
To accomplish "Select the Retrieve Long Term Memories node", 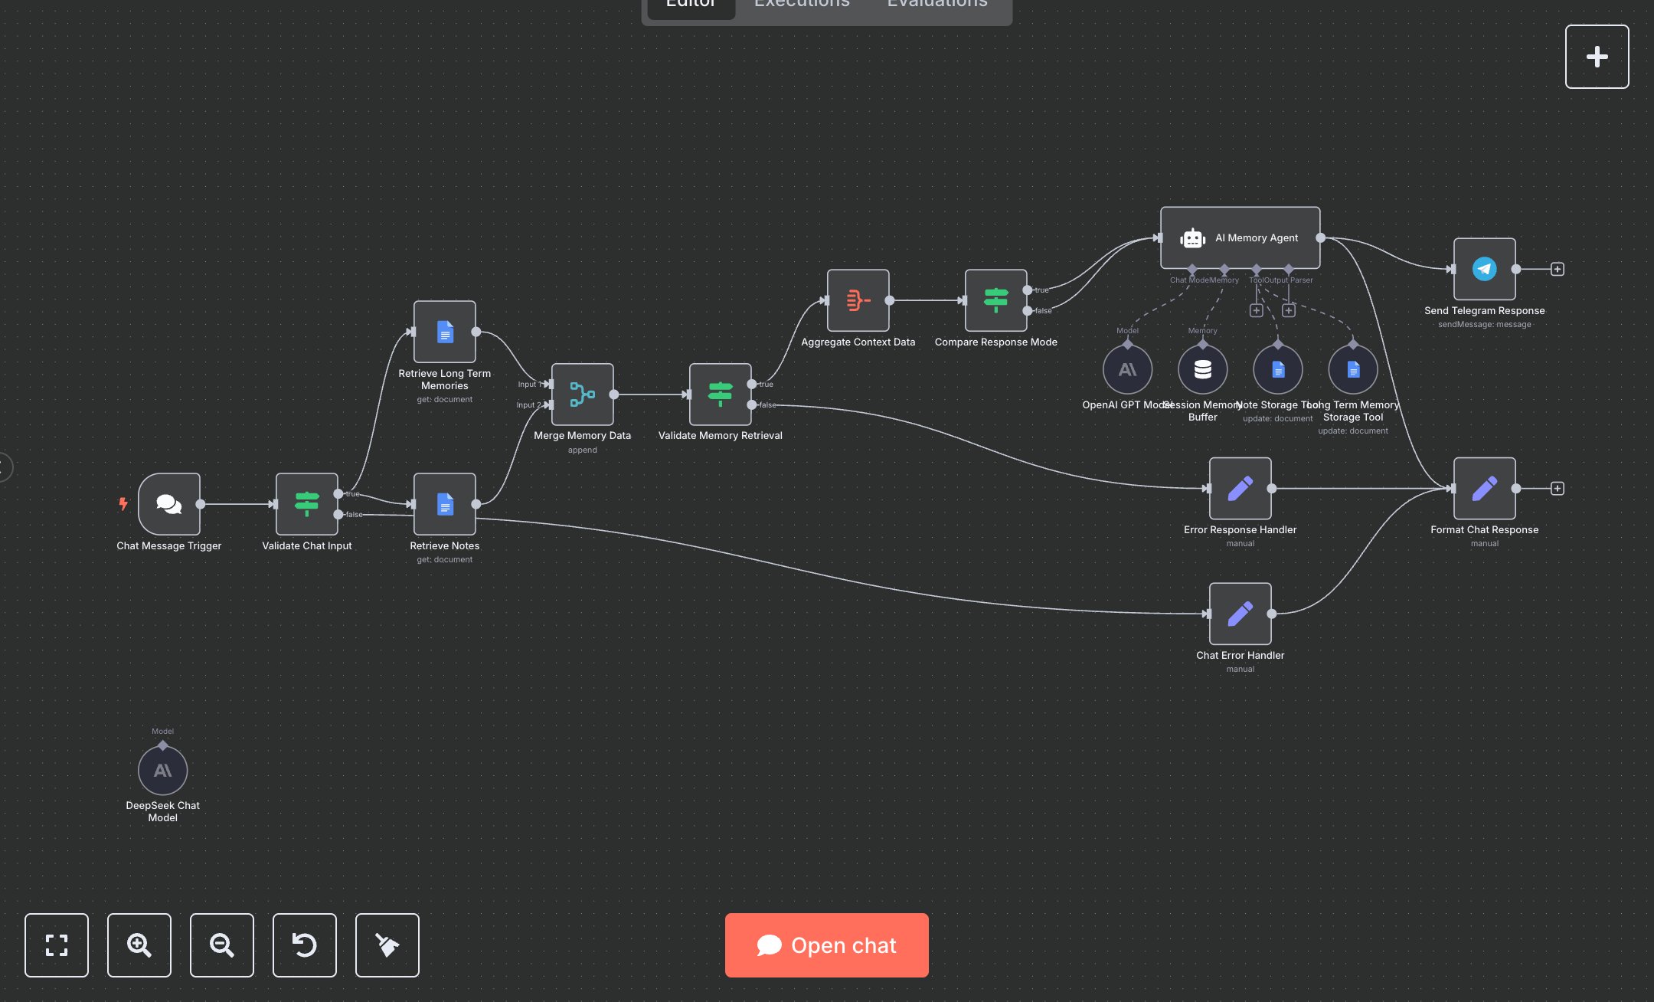I will pos(444,332).
